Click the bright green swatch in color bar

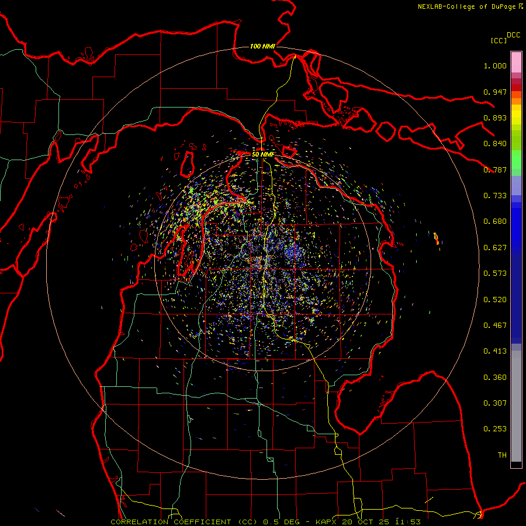coord(516,160)
